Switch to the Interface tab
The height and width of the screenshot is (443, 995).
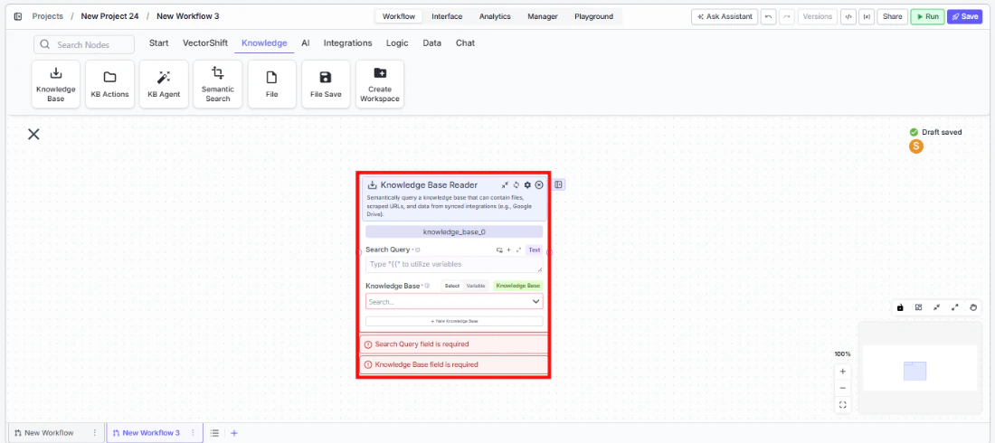tap(447, 16)
